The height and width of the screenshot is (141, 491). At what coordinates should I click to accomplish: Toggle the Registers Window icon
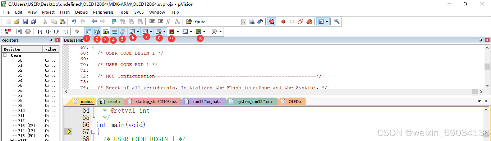coord(114,32)
